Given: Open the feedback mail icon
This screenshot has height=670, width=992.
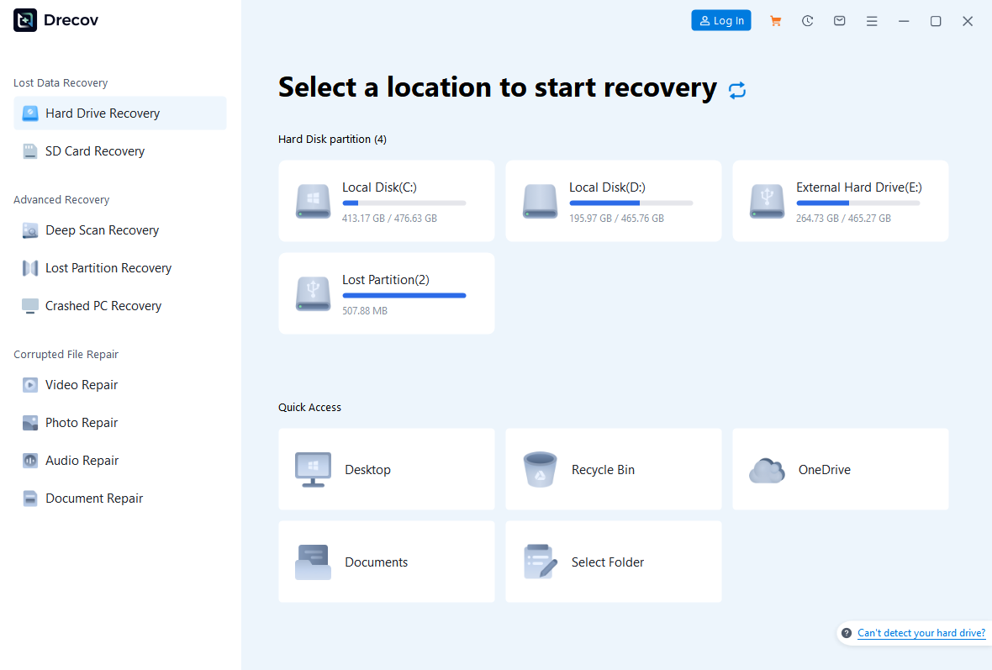Looking at the screenshot, I should 839,20.
